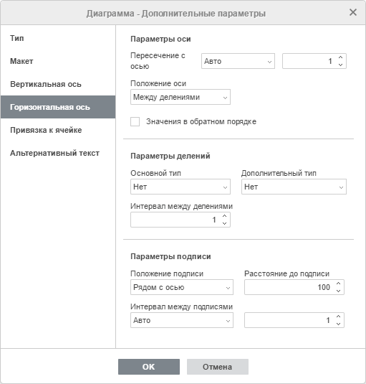Click the OK button
This screenshot has height=384, width=366.
coord(149,367)
